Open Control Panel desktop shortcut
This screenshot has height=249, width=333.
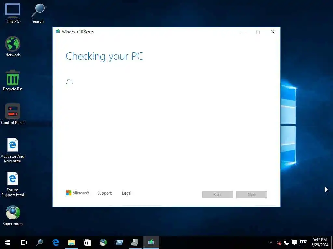pyautogui.click(x=13, y=114)
